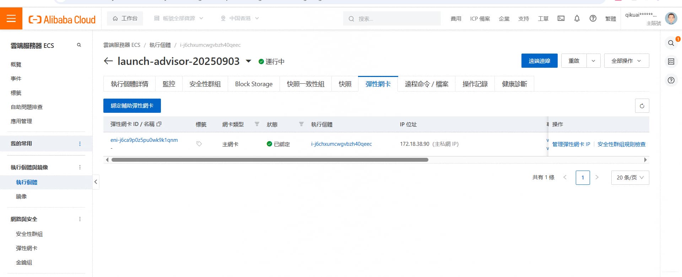Open the notifications bell
The width and height of the screenshot is (682, 277).
tap(577, 18)
